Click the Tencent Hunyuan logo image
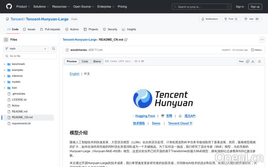Viewport: 268px width, 167px height. coord(163,98)
